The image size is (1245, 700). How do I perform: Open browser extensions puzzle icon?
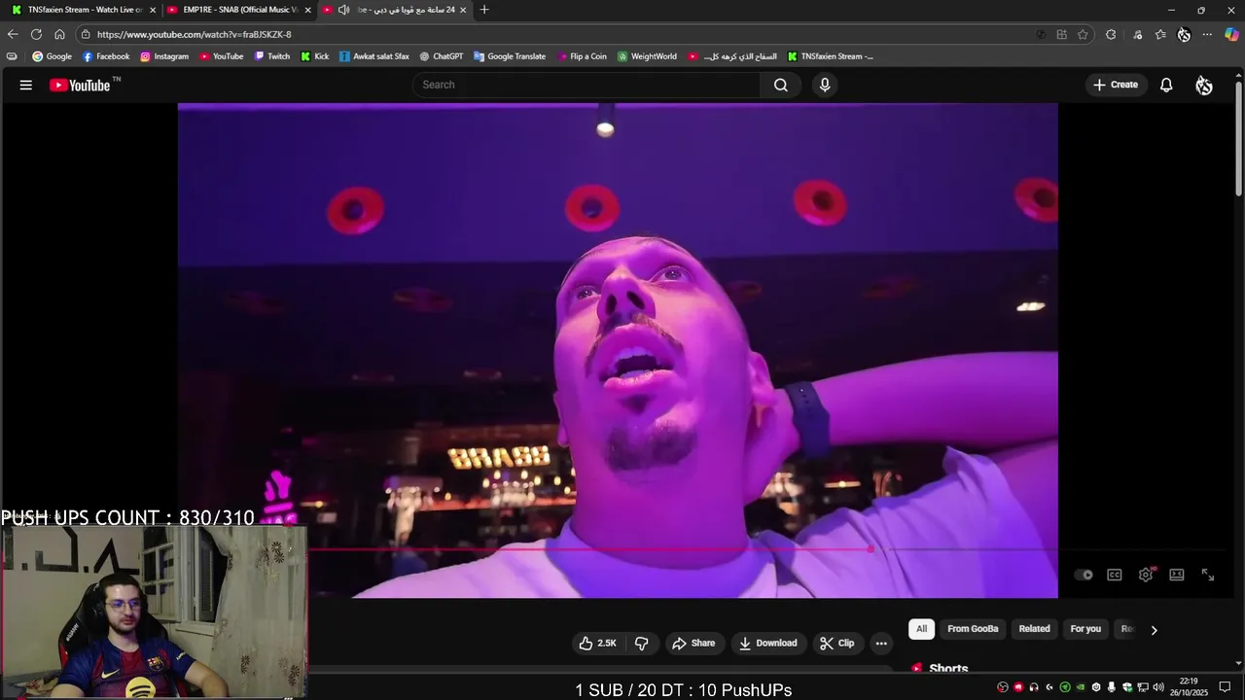point(1111,34)
